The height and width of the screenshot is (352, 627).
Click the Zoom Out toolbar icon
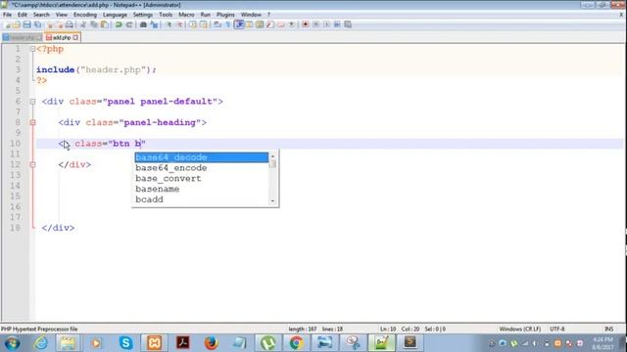pos(179,24)
